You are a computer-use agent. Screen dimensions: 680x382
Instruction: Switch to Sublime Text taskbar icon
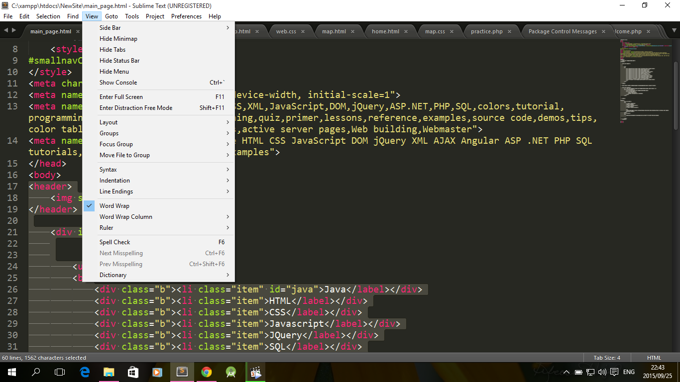tap(182, 372)
